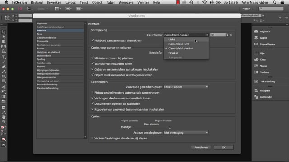Select the Hand tool
This screenshot has width=289, height=162.
(4, 117)
